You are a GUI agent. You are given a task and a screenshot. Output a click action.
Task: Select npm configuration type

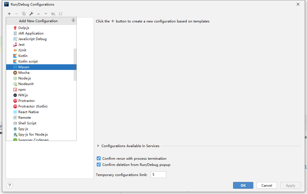tap(41, 89)
